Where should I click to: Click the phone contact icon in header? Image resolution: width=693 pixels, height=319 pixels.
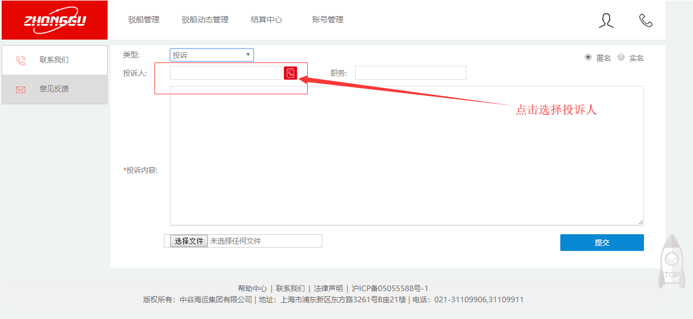click(x=646, y=21)
